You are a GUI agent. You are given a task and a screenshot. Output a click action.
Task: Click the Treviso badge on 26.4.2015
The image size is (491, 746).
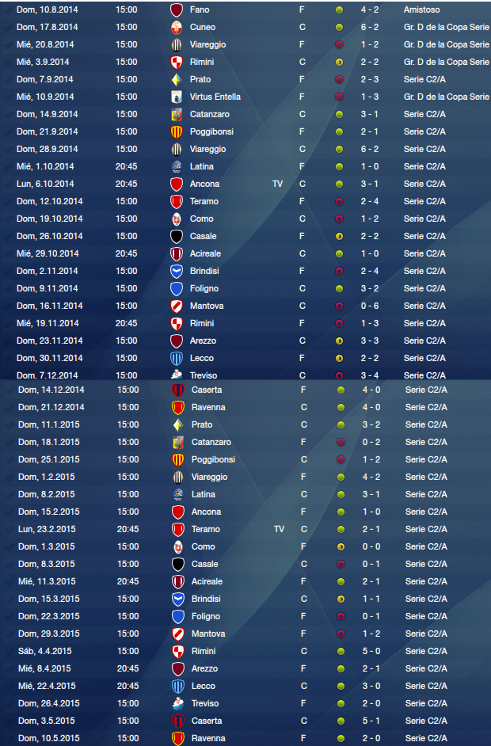click(x=178, y=703)
